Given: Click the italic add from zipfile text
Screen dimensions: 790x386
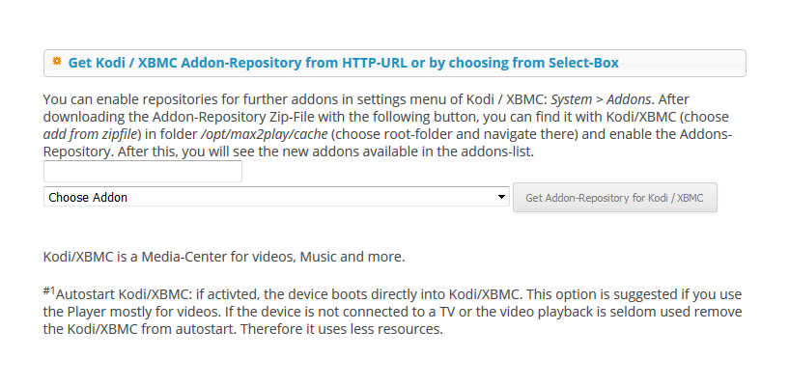Looking at the screenshot, I should coord(90,134).
